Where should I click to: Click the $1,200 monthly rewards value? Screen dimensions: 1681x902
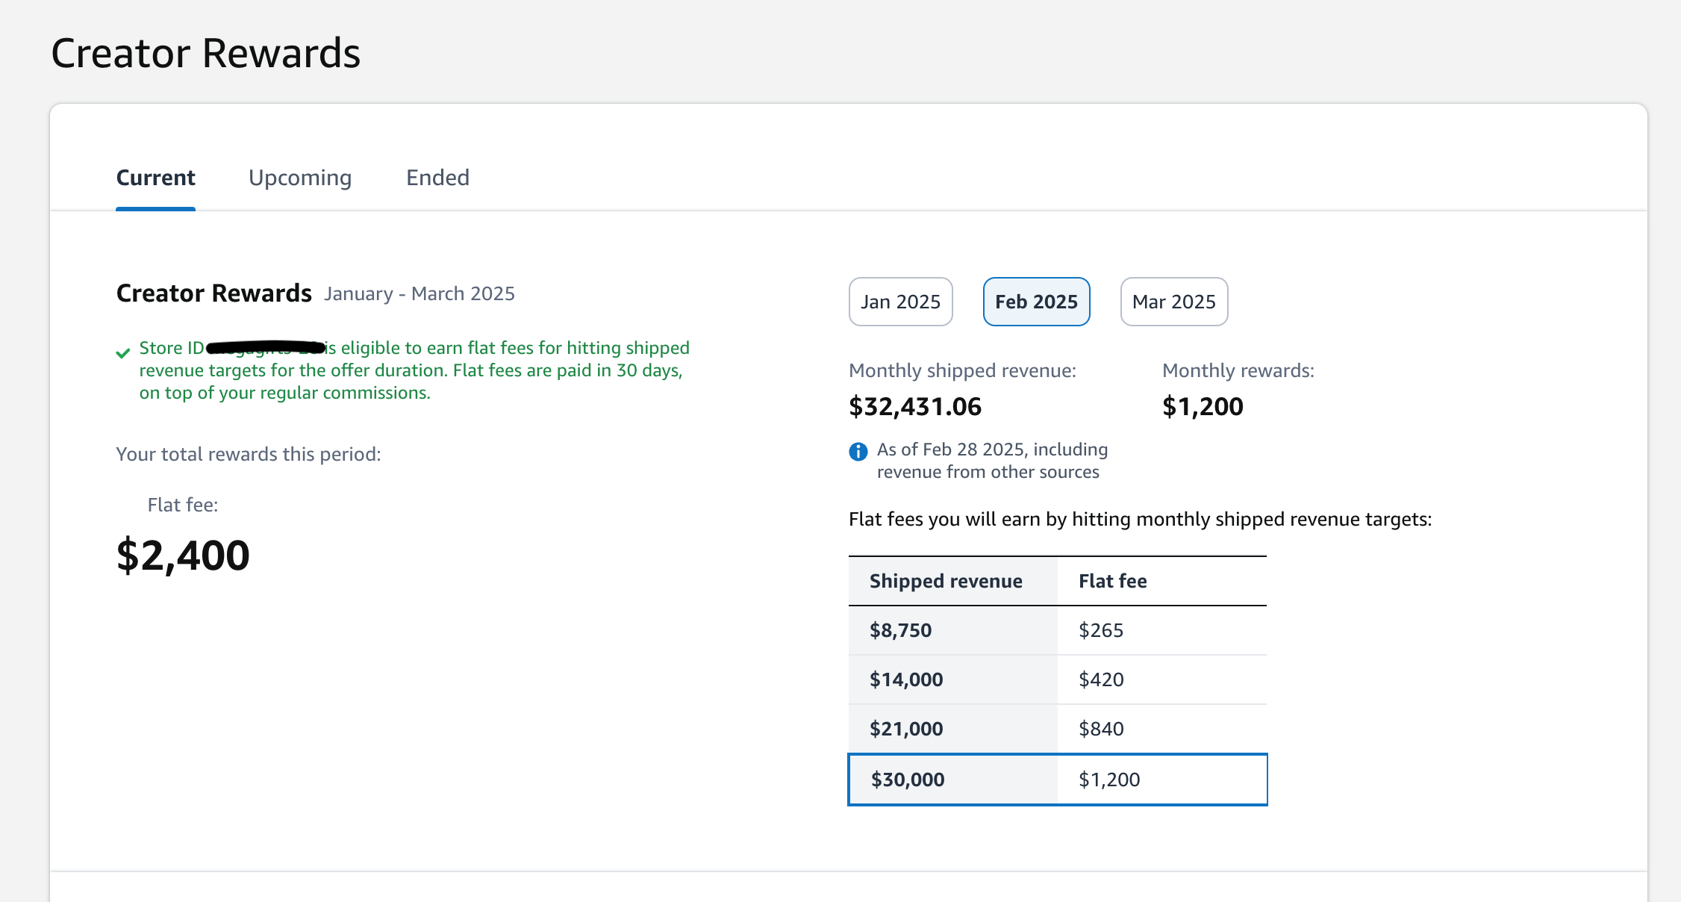tap(1203, 407)
